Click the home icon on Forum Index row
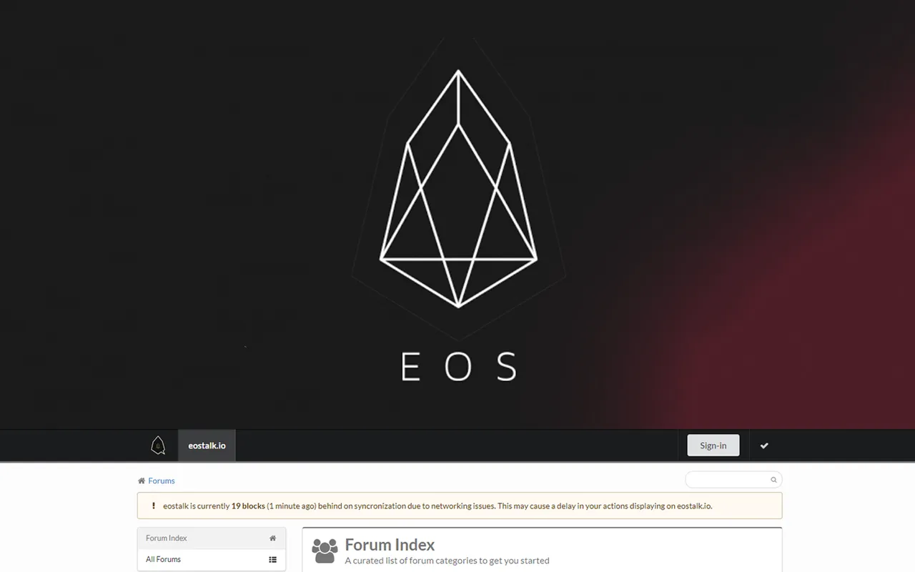915x572 pixels. coord(272,538)
